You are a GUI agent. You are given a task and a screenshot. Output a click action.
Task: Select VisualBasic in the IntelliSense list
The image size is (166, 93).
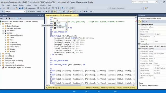(x=60, y=28)
